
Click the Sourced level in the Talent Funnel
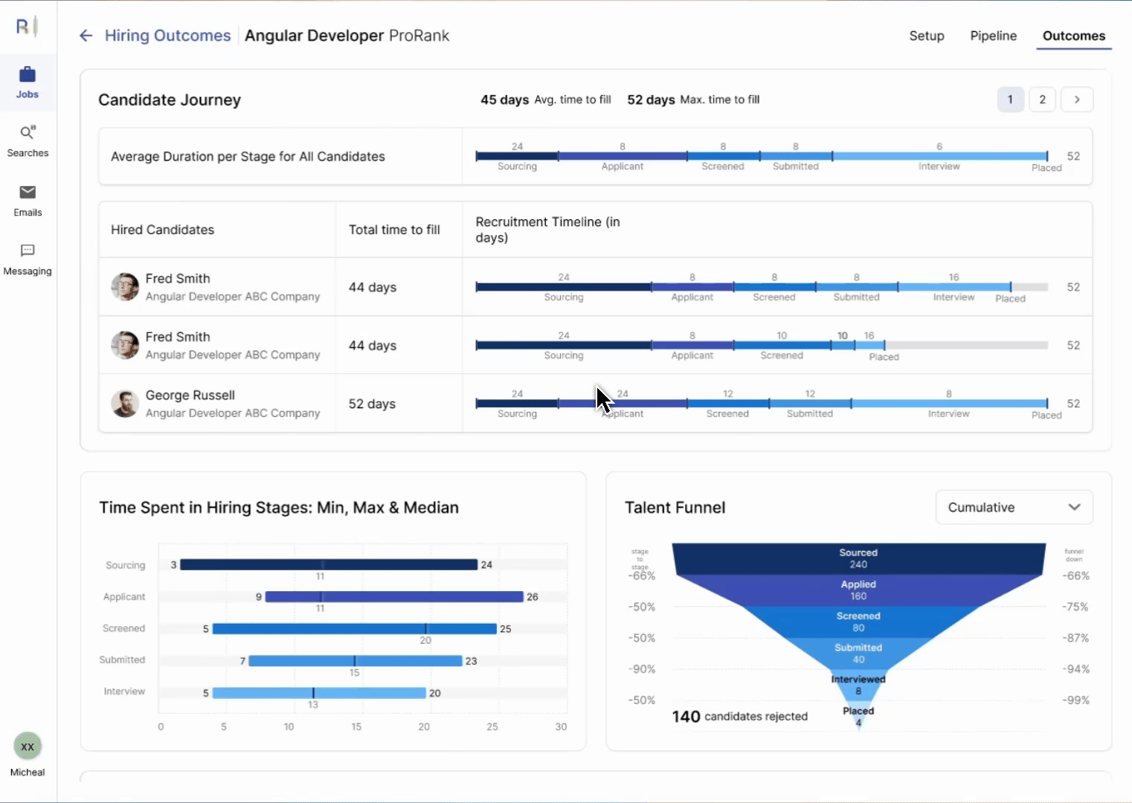(858, 556)
